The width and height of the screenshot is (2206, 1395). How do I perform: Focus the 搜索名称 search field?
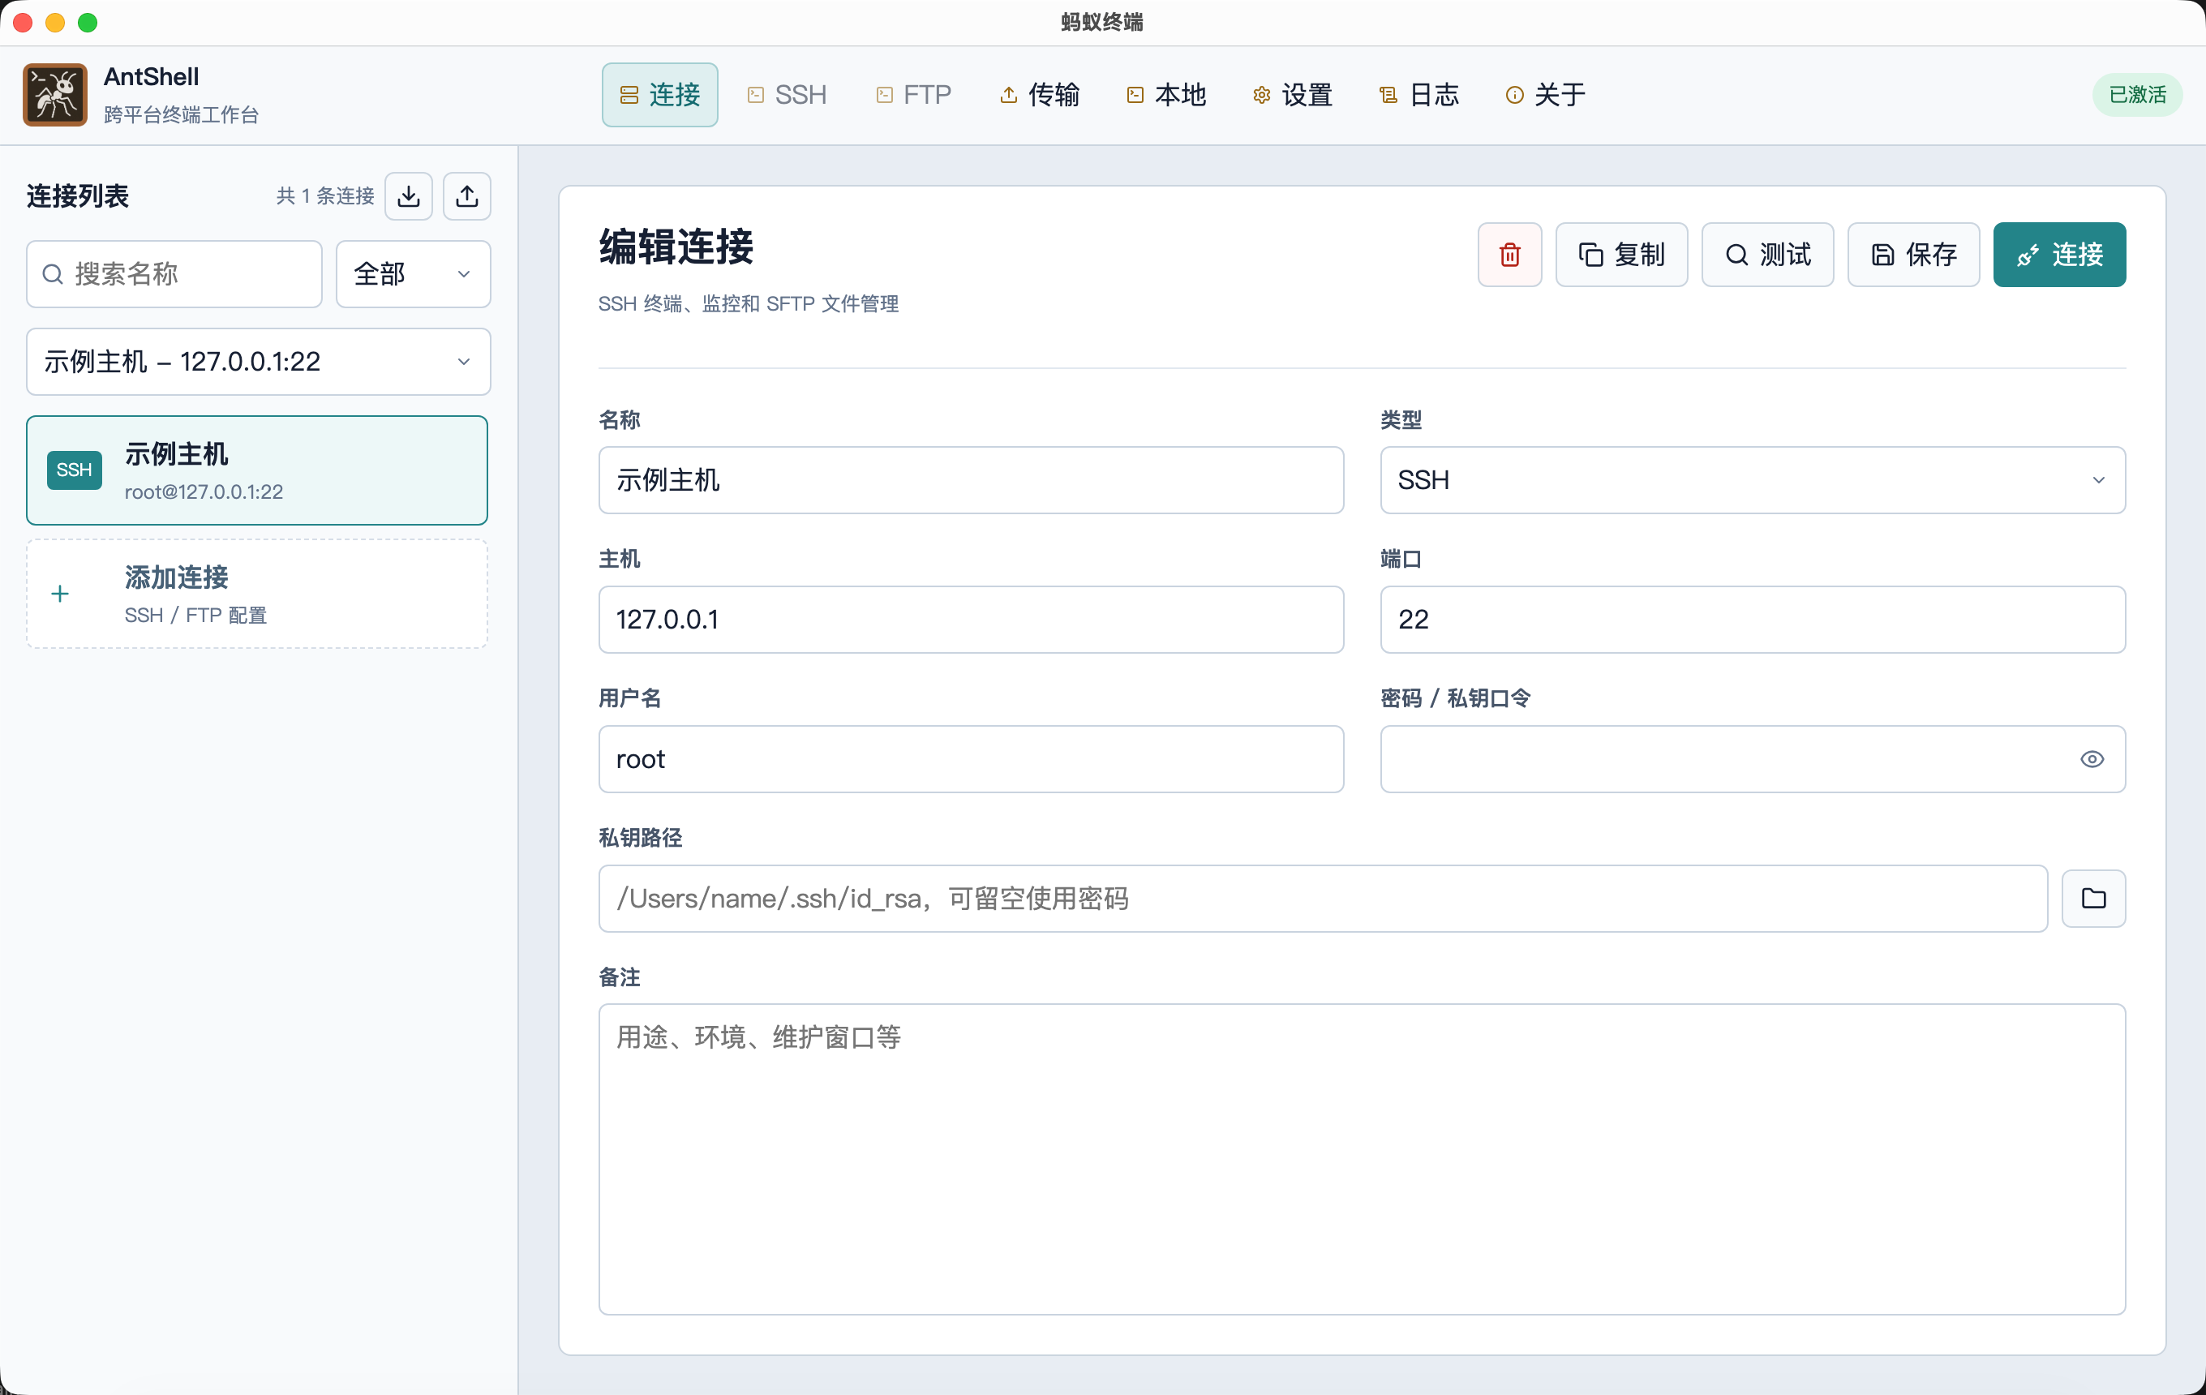[174, 274]
